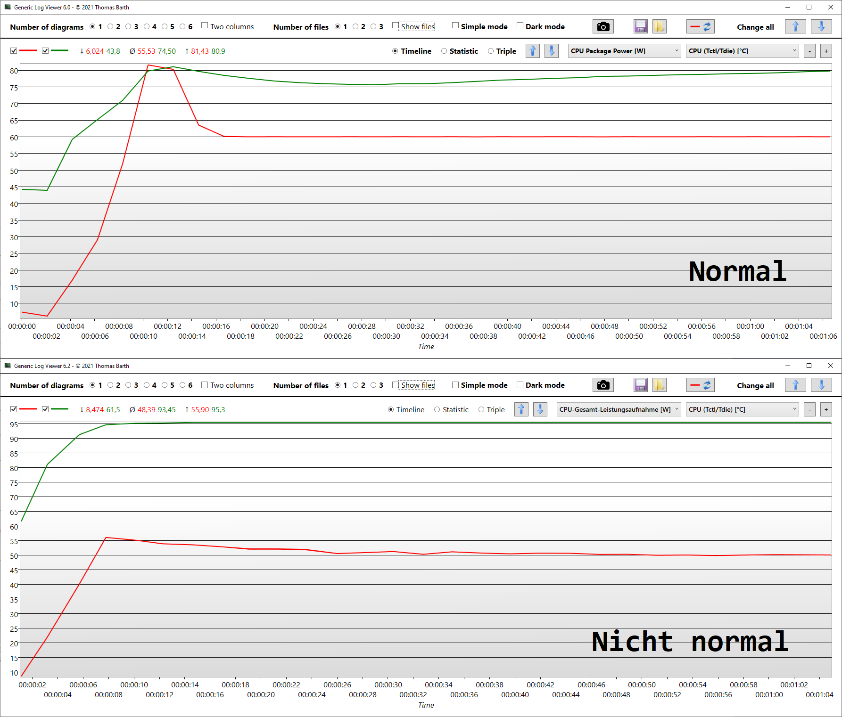The width and height of the screenshot is (842, 717).
Task: Click diagram down arrow beside Triple in the bottom window
Action: click(x=540, y=409)
